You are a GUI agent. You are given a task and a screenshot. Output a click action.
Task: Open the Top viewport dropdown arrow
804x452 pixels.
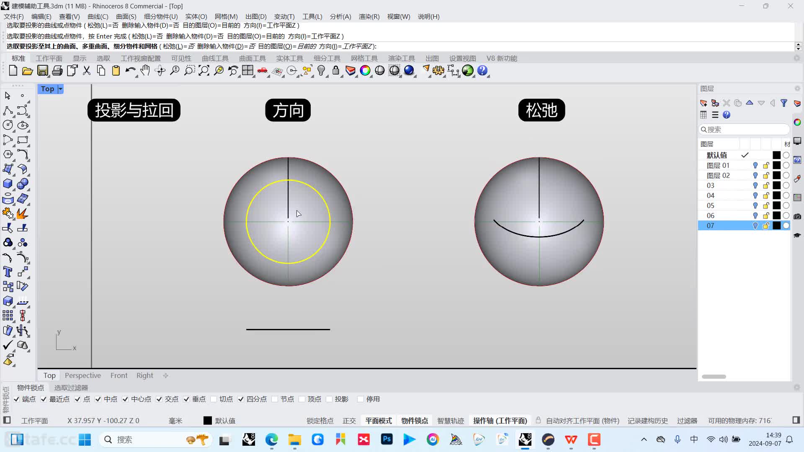pos(60,89)
